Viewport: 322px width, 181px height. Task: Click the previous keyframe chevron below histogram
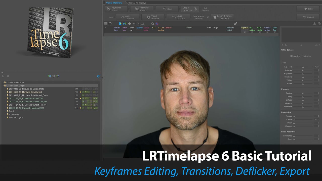click(x=282, y=45)
